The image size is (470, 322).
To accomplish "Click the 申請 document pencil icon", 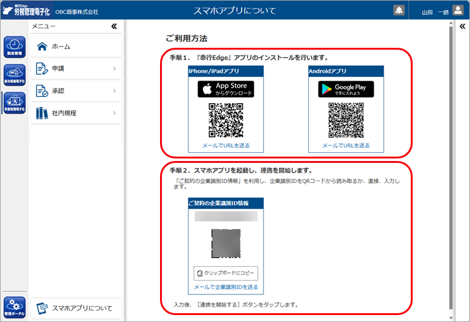I will point(42,69).
